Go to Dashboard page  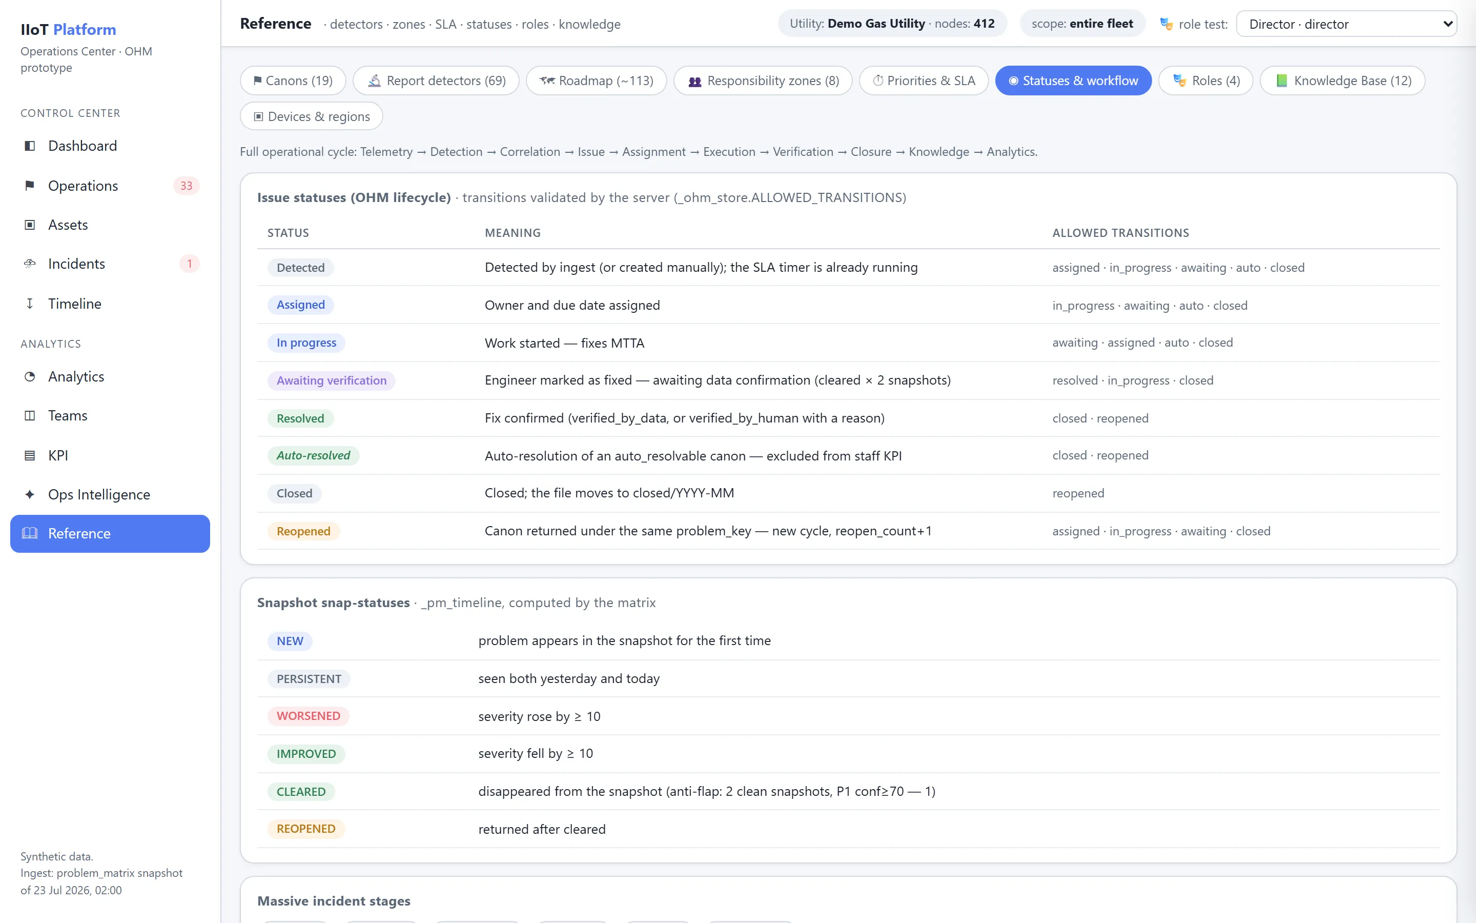coord(110,146)
